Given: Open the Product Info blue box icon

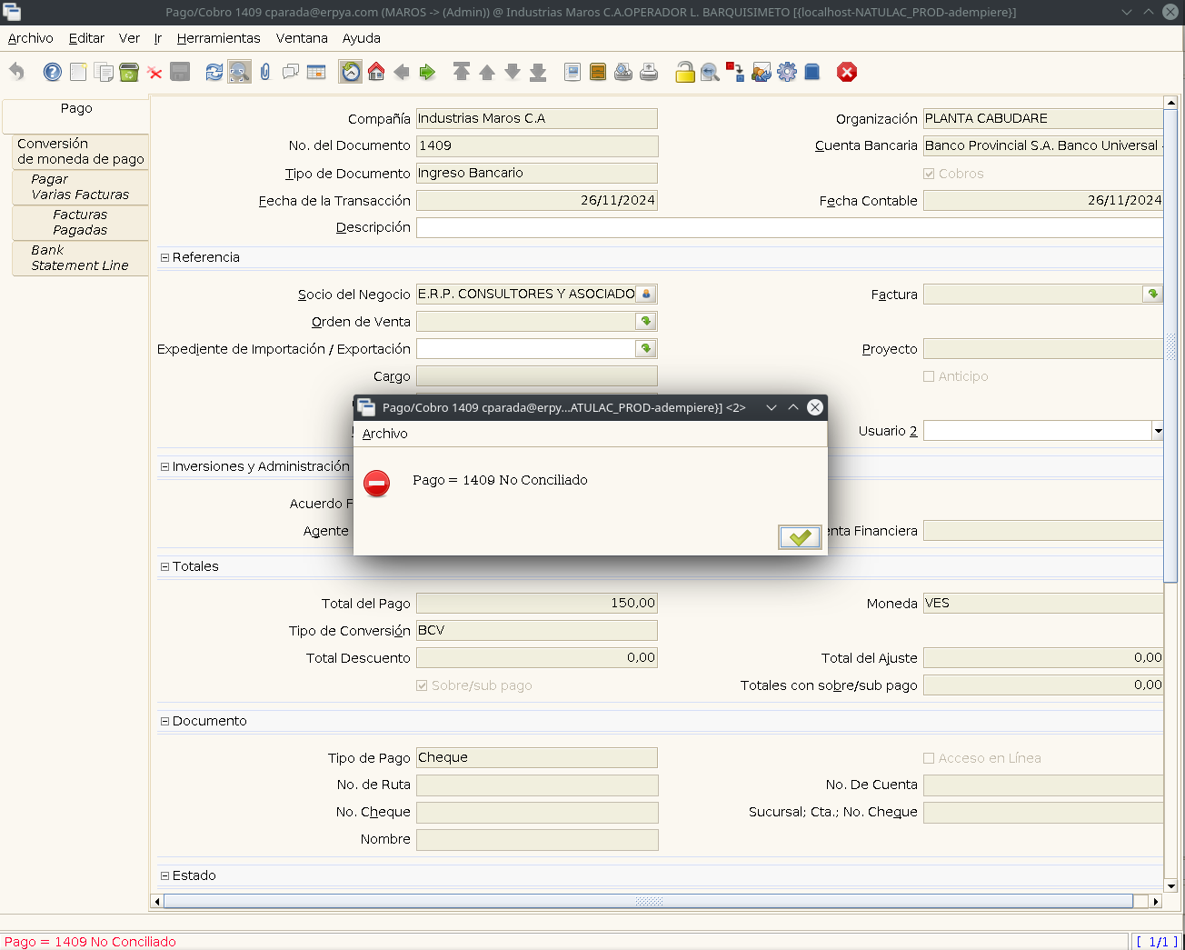Looking at the screenshot, I should point(812,72).
